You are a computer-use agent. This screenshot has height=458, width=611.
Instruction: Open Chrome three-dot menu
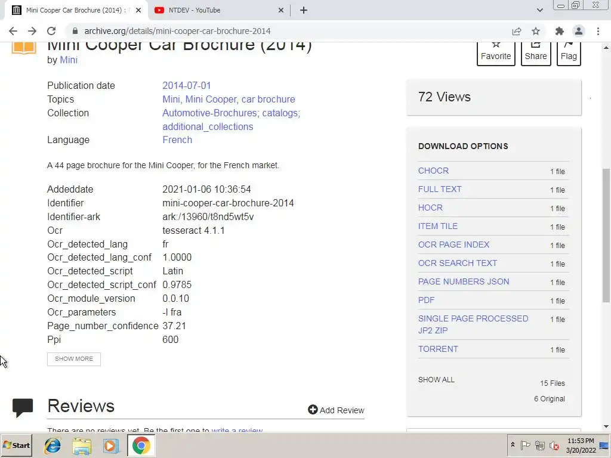pos(598,31)
